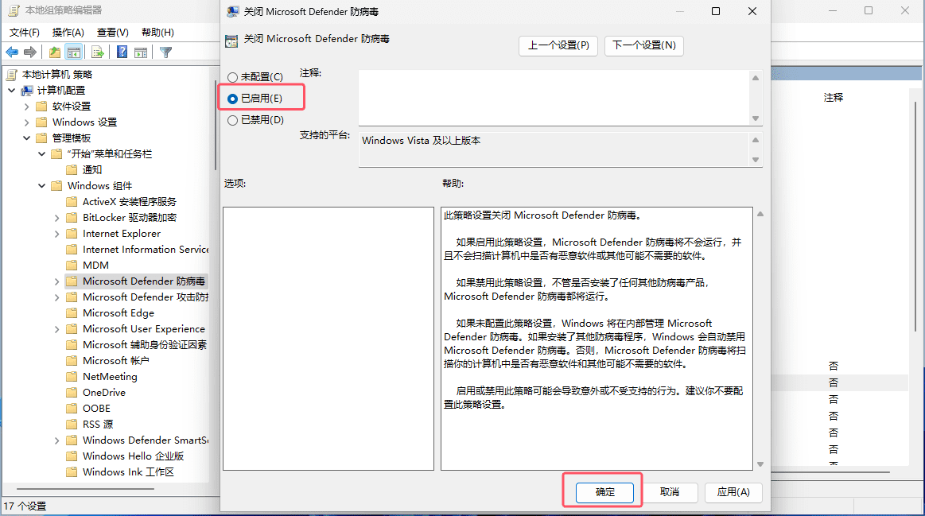Confirm with the 确定 button
This screenshot has width=925, height=516.
point(604,492)
